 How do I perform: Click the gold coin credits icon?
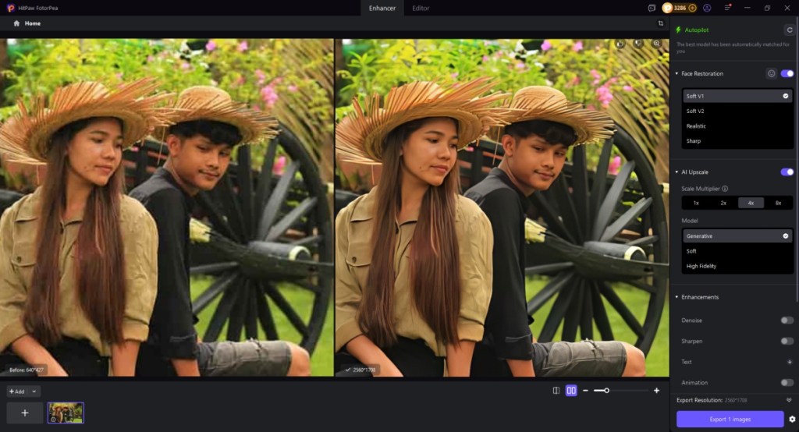click(667, 8)
